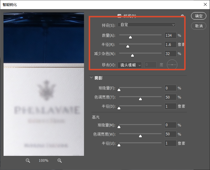The height and width of the screenshot is (170, 210).
Task: Click the 数量(A) slider handle
Action: [130, 37]
